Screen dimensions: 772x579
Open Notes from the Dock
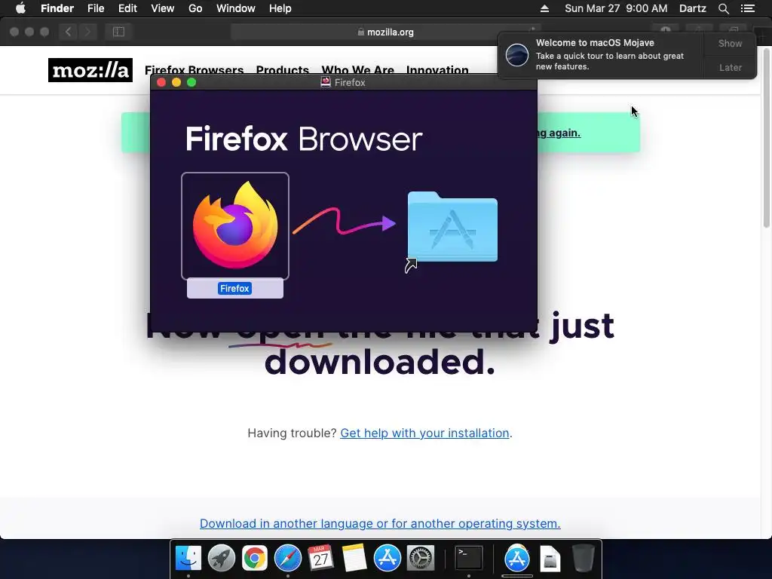[354, 559]
